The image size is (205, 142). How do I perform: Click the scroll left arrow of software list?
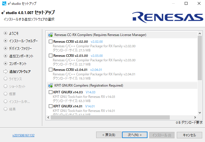[x=49, y=117]
